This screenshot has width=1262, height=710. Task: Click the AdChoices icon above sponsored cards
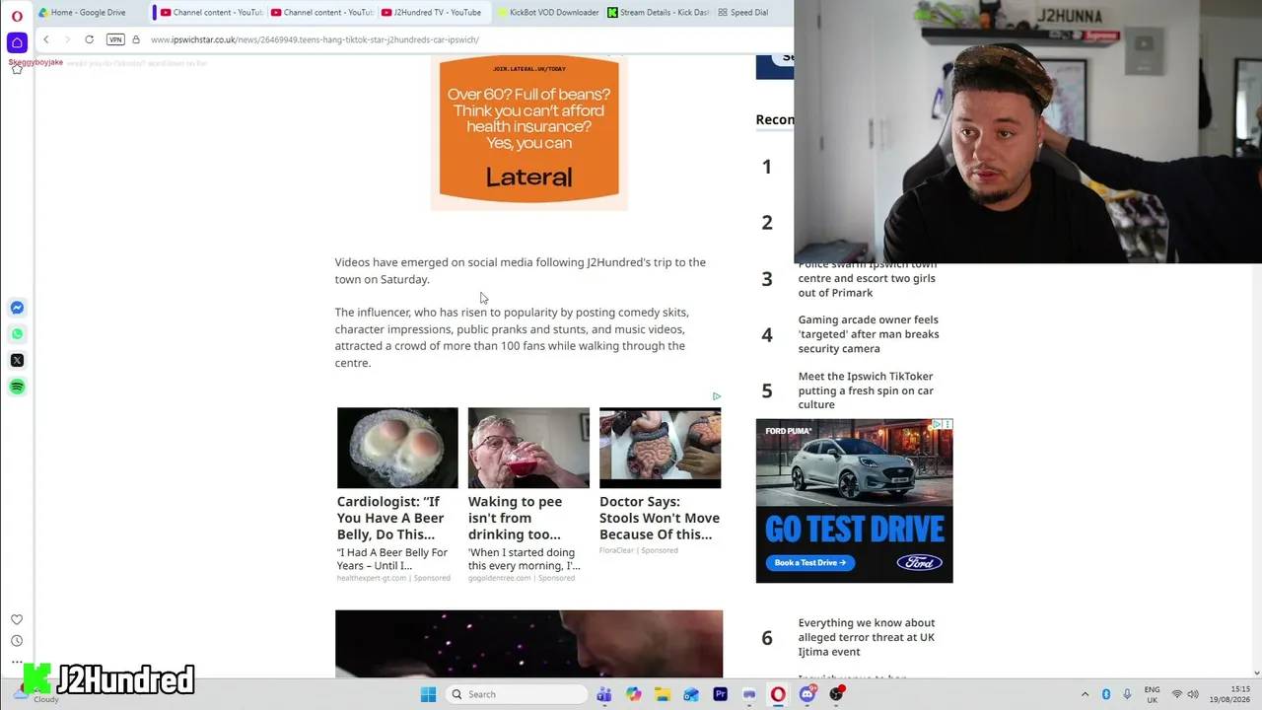click(717, 396)
